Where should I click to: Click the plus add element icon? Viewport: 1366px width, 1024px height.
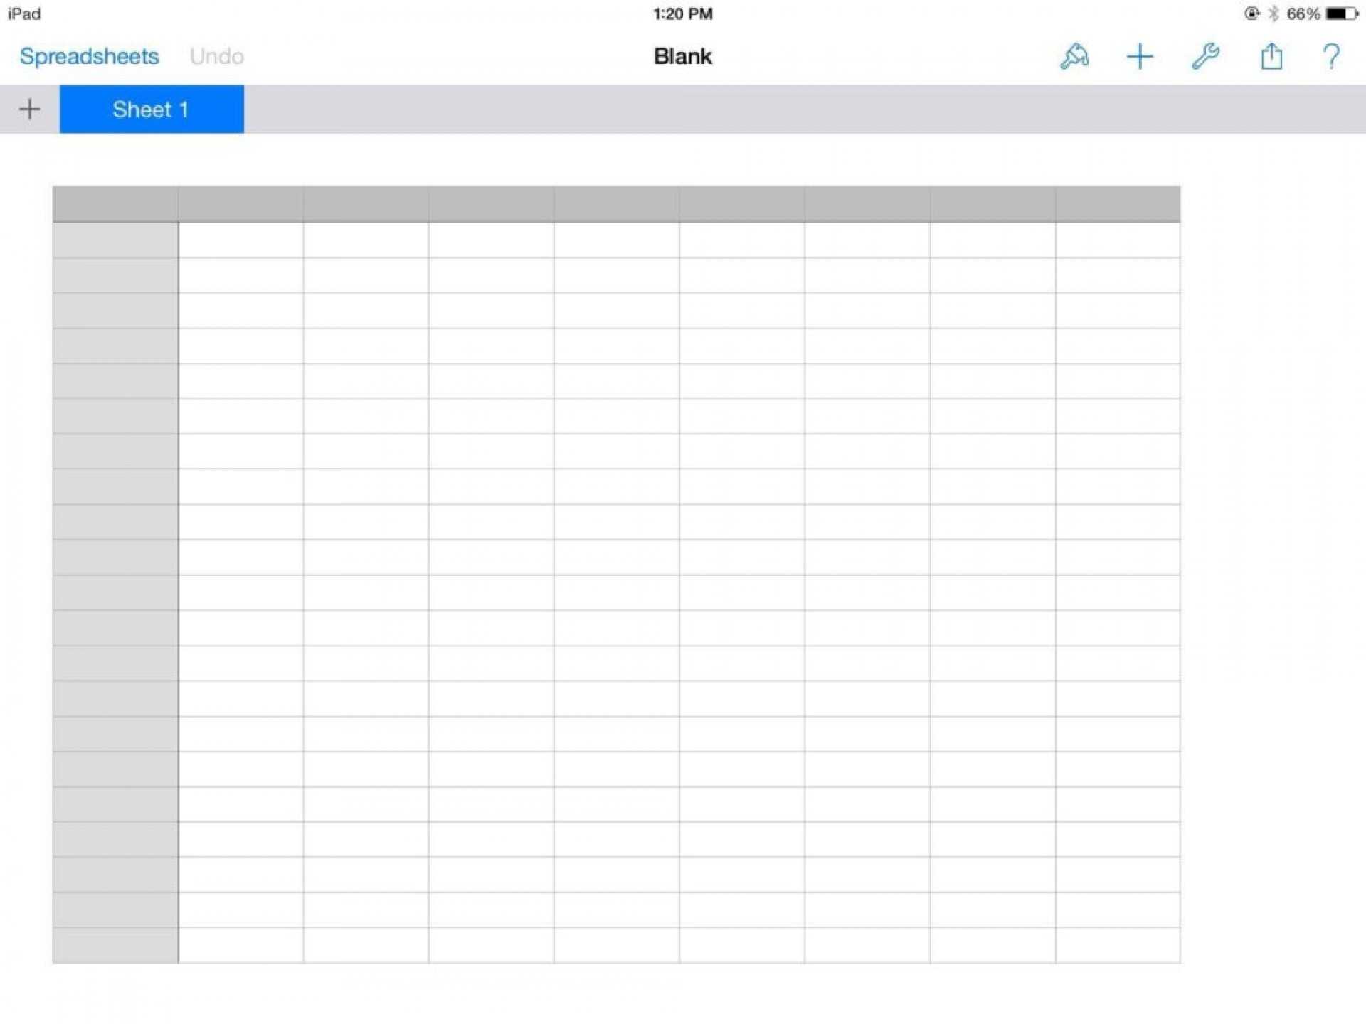1138,56
